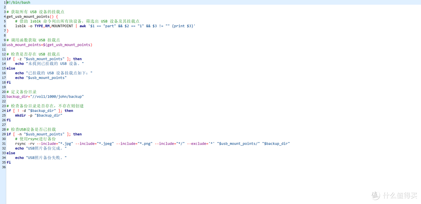
Task: Click the 'fi' keyword on line 35
Action: point(9,162)
